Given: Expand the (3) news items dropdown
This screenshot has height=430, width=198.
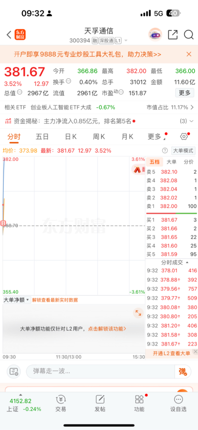Looking at the screenshot, I should (187, 121).
